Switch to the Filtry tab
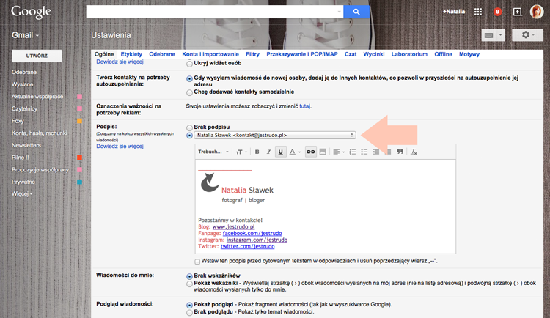 coord(252,54)
